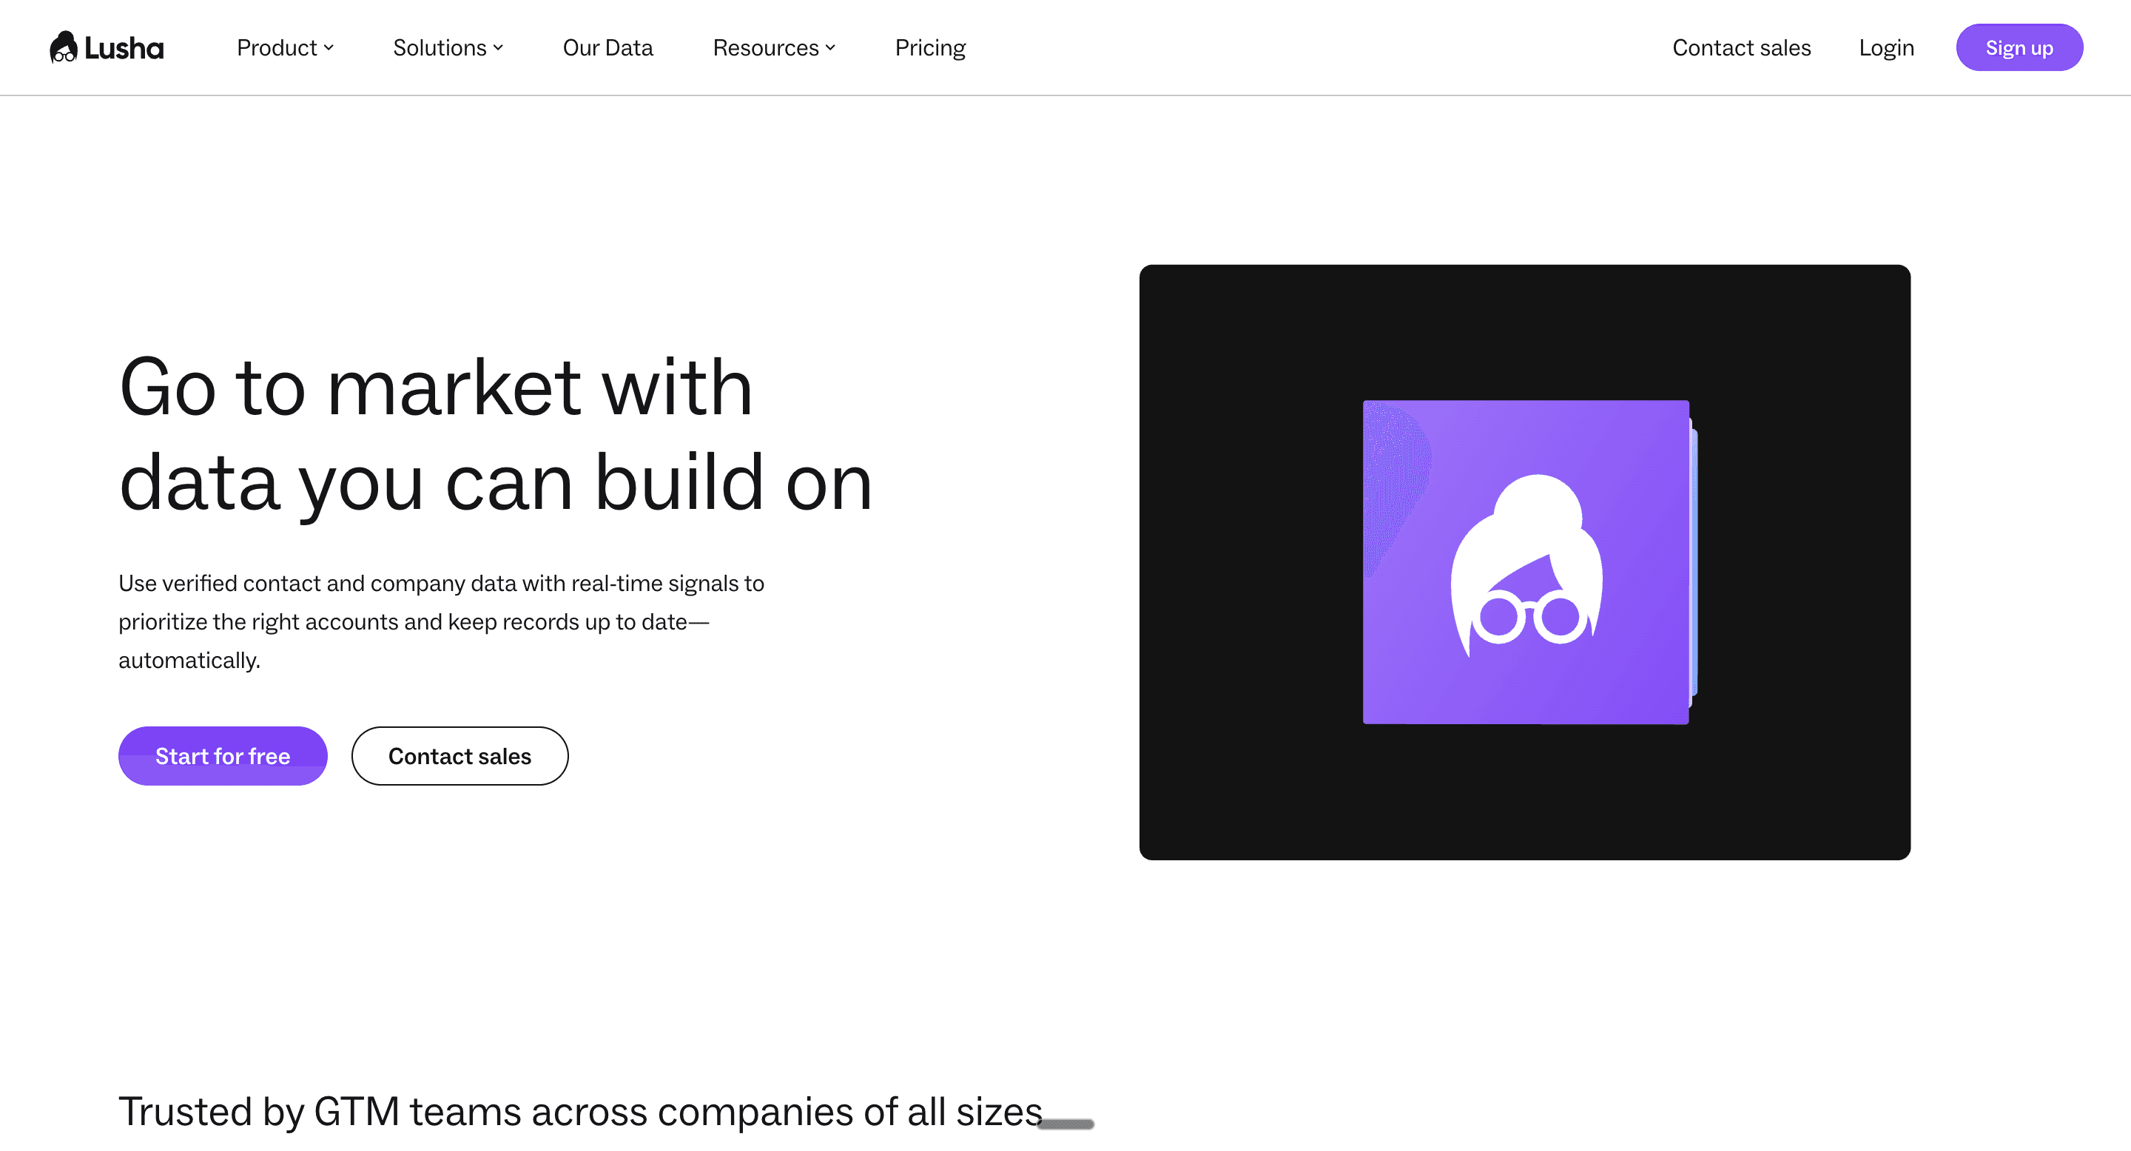
Task: Open the Resources dropdown arrow
Action: 829,48
